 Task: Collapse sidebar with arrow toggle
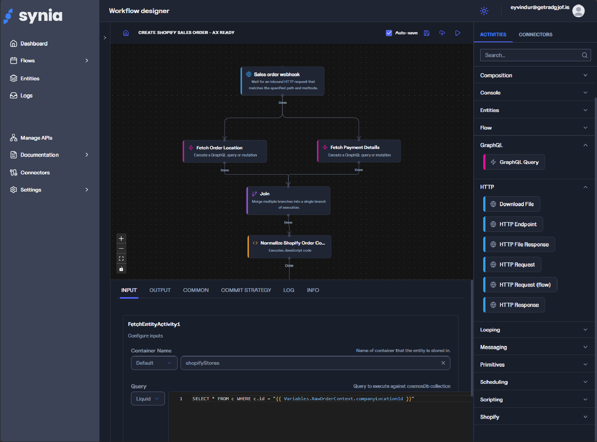tap(105, 38)
